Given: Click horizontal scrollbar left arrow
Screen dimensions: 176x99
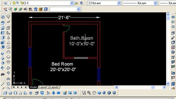Looking at the screenshot, I should [116, 87].
